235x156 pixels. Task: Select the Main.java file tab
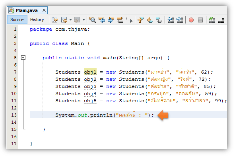pyautogui.click(x=27, y=10)
